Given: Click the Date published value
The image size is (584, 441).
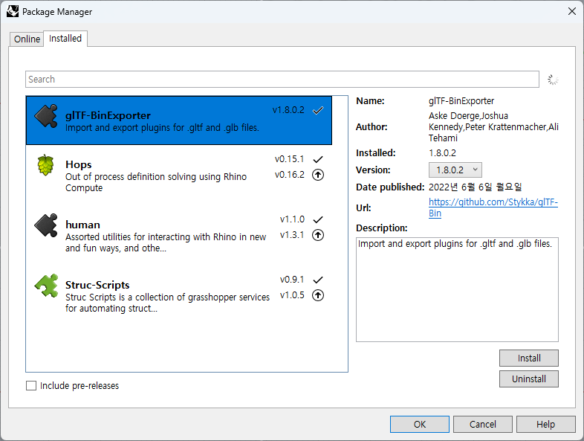Looking at the screenshot, I should (476, 187).
